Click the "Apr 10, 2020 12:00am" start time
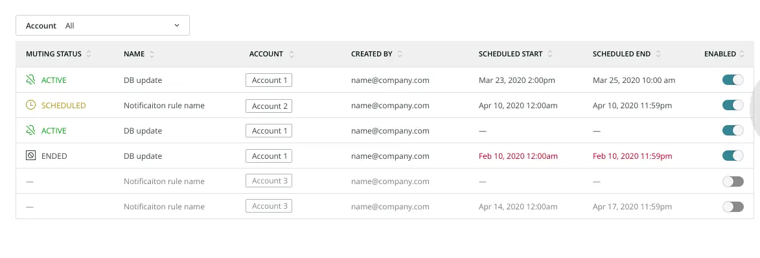 [518, 106]
